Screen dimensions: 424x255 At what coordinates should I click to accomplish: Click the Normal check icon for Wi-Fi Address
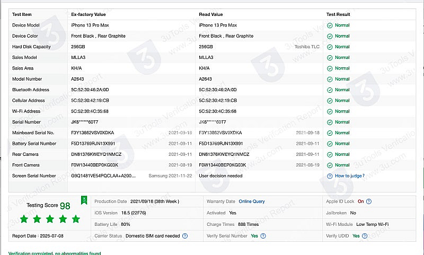click(x=330, y=111)
